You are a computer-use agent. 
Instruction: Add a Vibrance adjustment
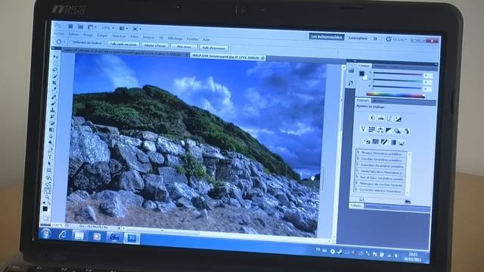coord(363,129)
